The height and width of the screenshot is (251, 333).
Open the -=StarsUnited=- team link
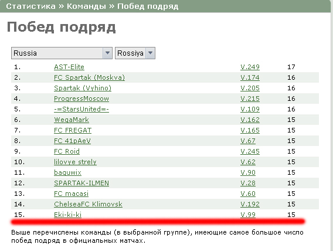coord(81,109)
